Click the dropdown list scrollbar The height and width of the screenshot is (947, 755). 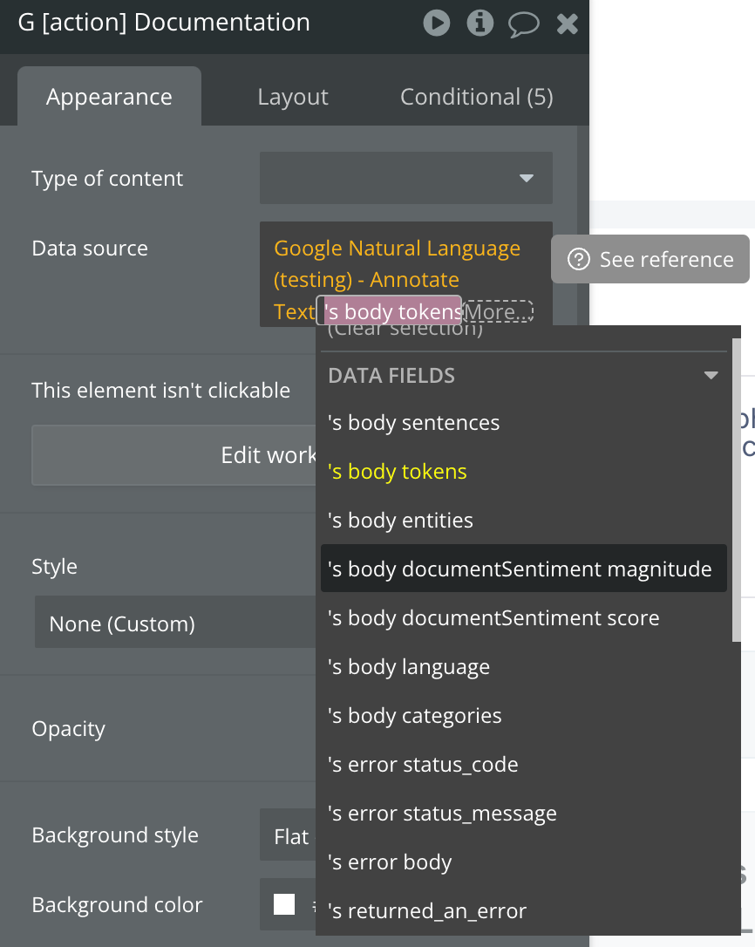(x=737, y=489)
